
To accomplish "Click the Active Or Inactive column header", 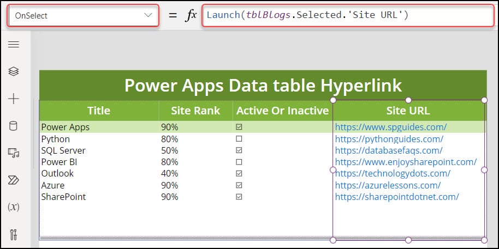I will 283,111.
